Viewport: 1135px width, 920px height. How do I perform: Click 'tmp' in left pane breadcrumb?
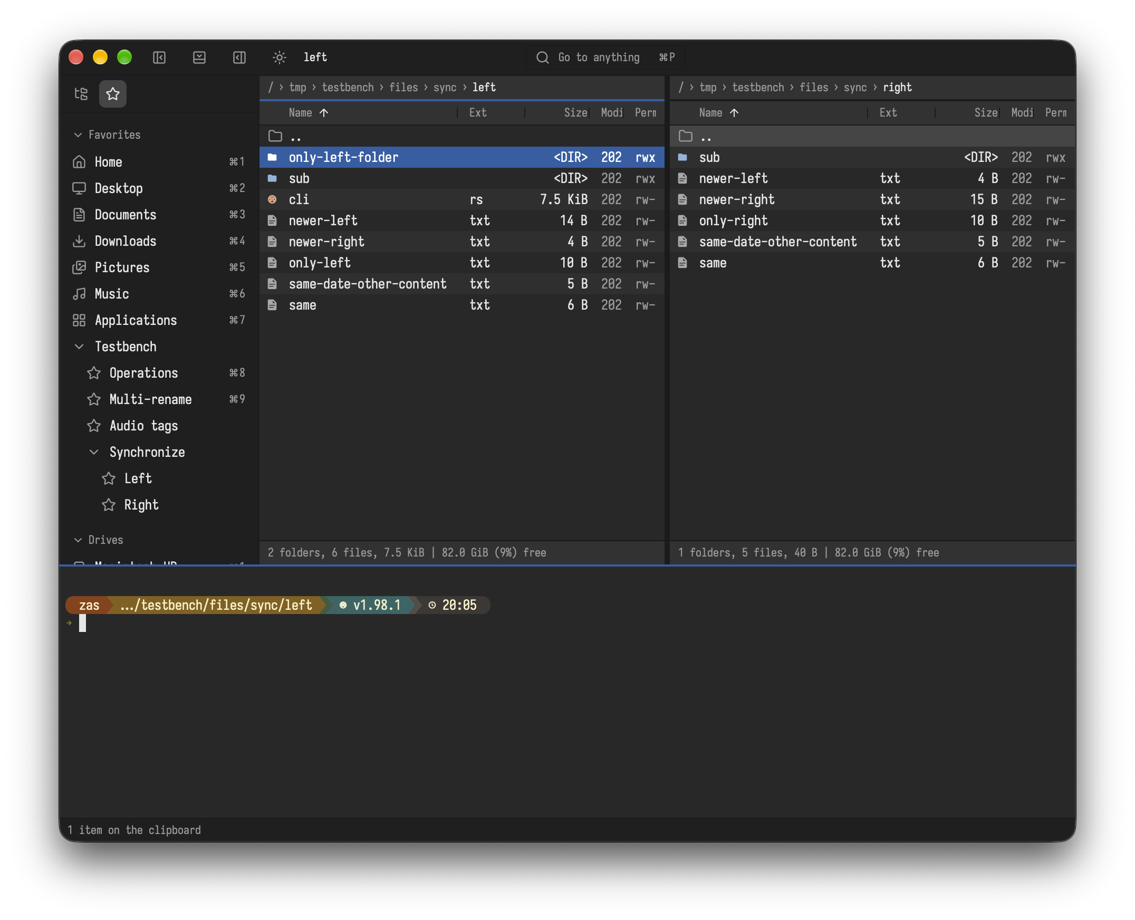coord(298,88)
